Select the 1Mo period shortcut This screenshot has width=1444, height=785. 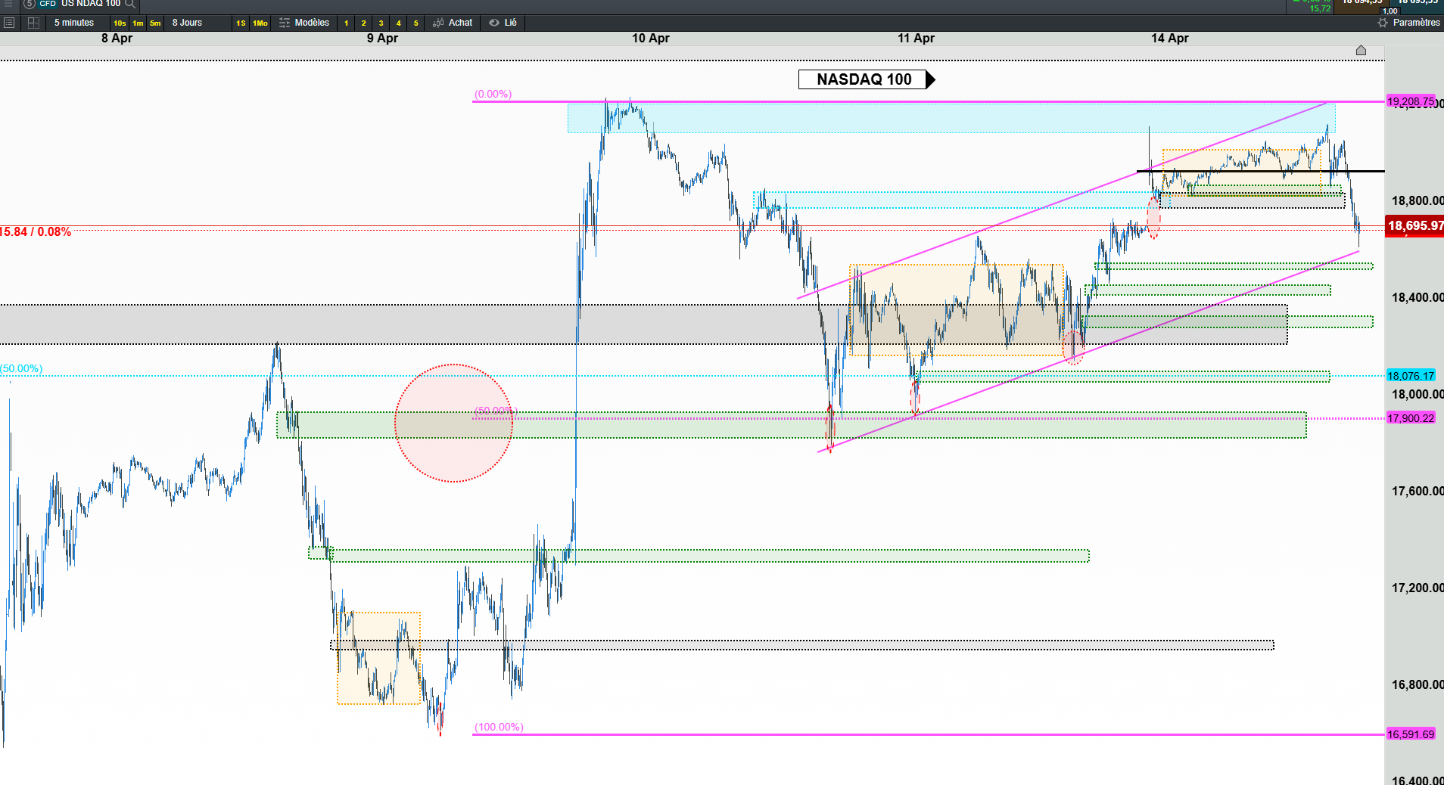(260, 23)
